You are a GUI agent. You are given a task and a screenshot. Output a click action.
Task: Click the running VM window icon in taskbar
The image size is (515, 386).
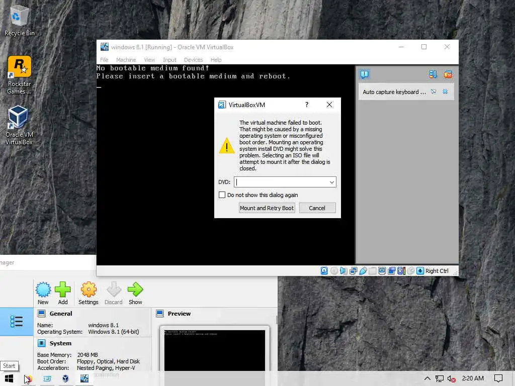(x=84, y=379)
